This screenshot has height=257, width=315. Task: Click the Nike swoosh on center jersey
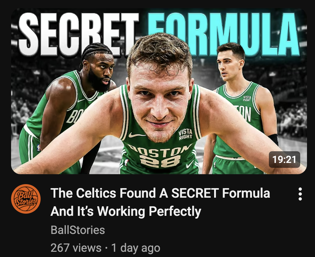pyautogui.click(x=137, y=135)
